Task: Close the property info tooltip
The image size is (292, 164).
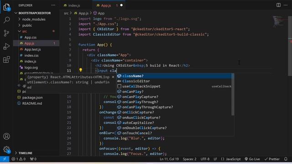Action: click(x=113, y=77)
